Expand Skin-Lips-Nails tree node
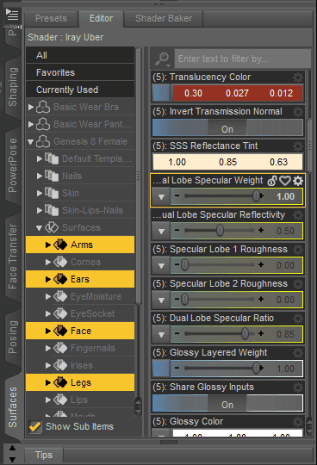 click(x=40, y=210)
